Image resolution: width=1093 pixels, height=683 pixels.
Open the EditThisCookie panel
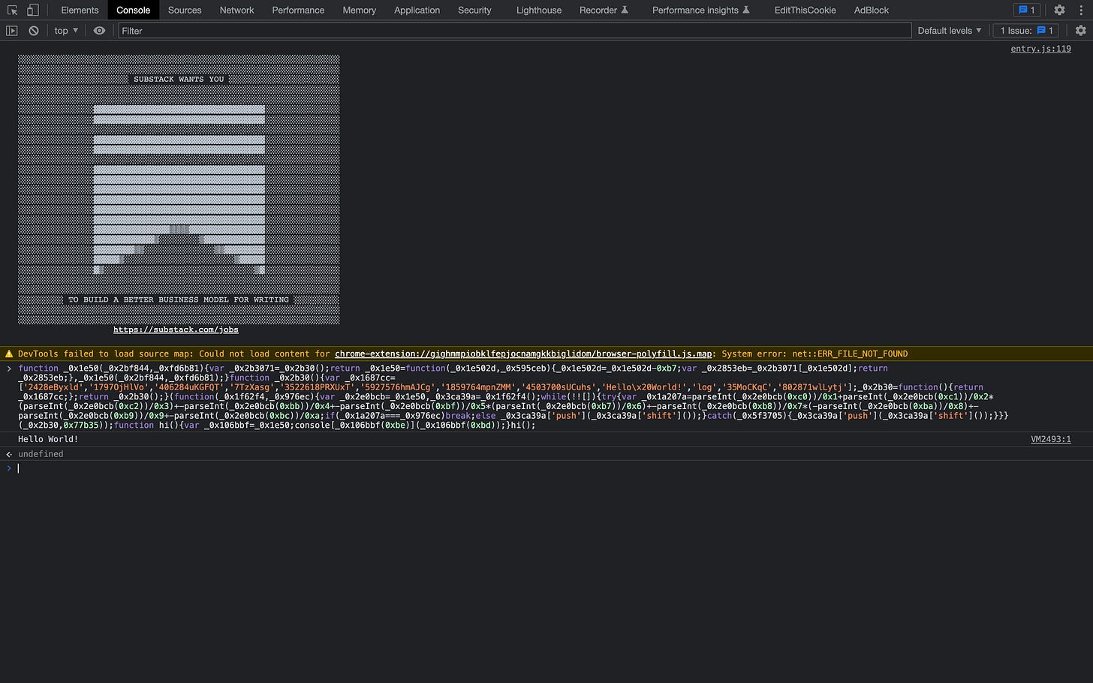coord(805,10)
